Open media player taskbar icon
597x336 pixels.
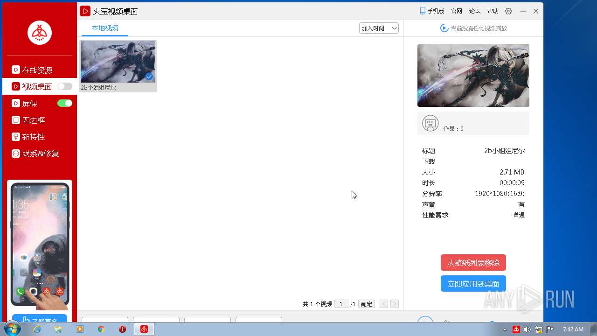pos(80,329)
